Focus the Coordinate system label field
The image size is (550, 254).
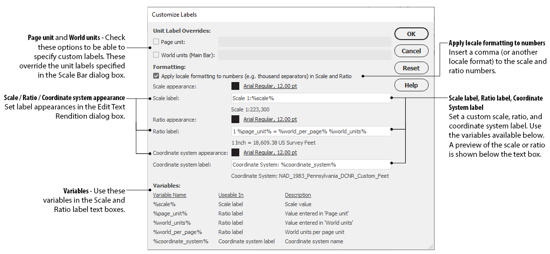[x=311, y=165]
